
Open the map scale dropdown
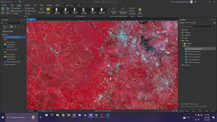click(x=37, y=111)
